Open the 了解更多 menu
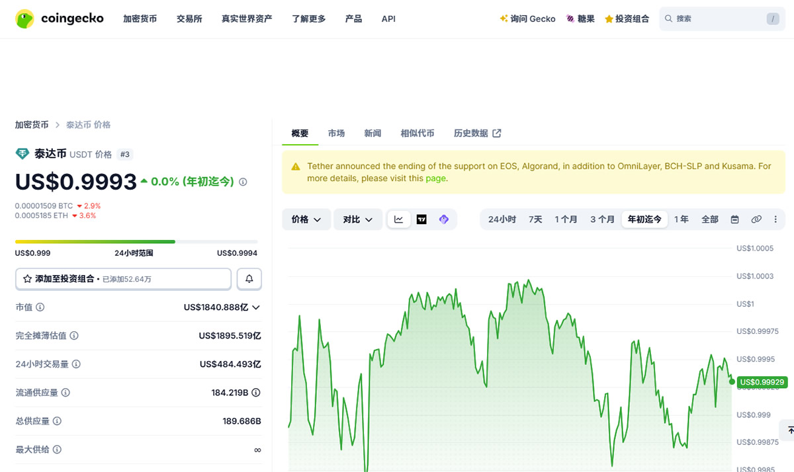 tap(309, 19)
